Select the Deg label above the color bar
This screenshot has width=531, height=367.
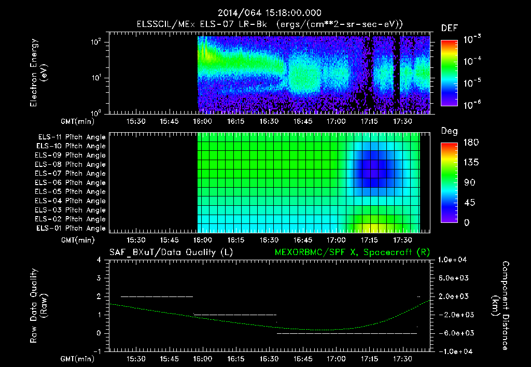coord(449,131)
